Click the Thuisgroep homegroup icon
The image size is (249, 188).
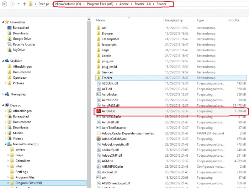click(x=7, y=94)
